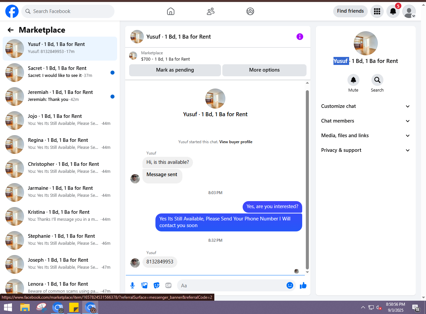Open Jojo's conversation
The height and width of the screenshot is (314, 426).
[x=60, y=121]
